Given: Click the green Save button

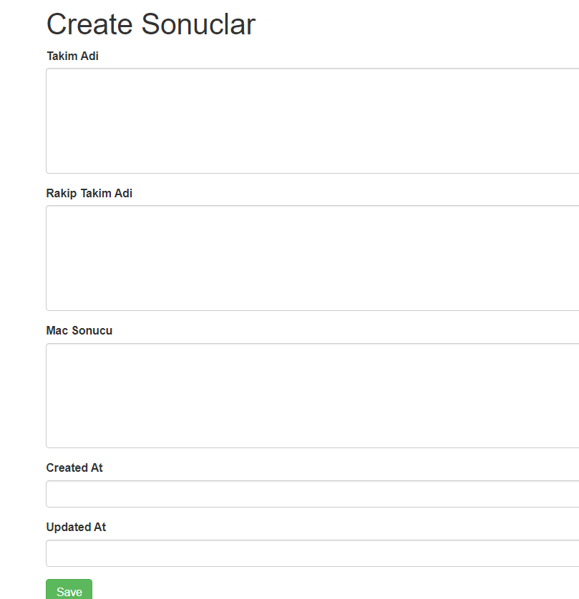Looking at the screenshot, I should click(69, 590).
